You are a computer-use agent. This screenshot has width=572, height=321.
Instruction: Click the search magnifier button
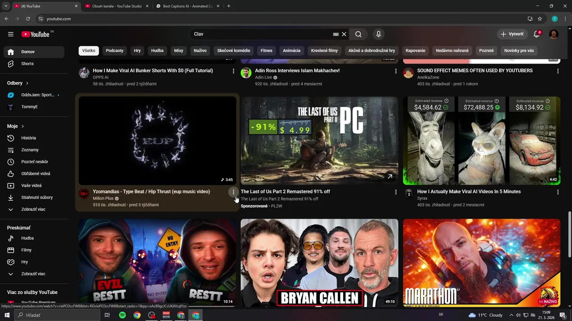point(358,34)
